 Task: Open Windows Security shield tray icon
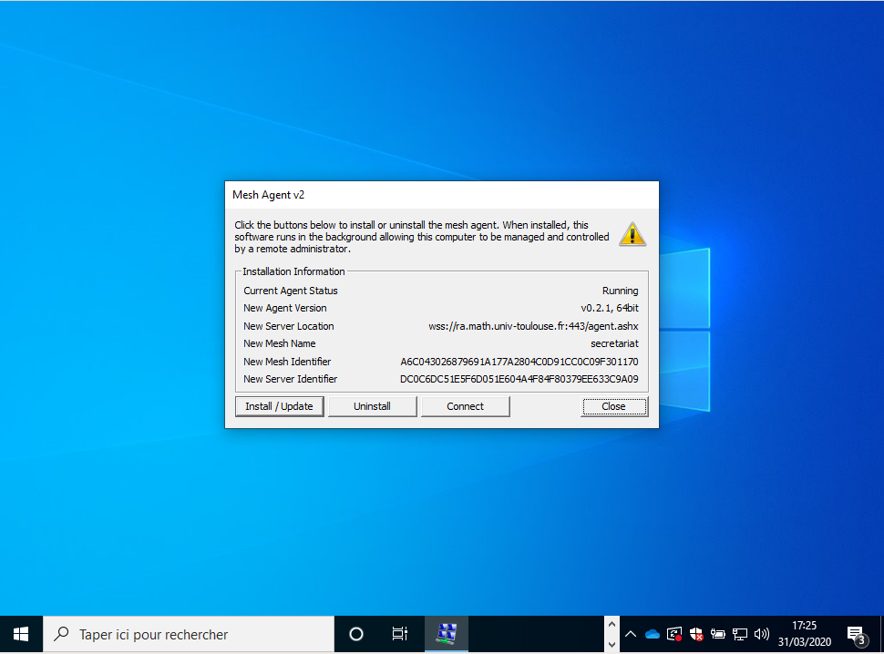pyautogui.click(x=696, y=634)
